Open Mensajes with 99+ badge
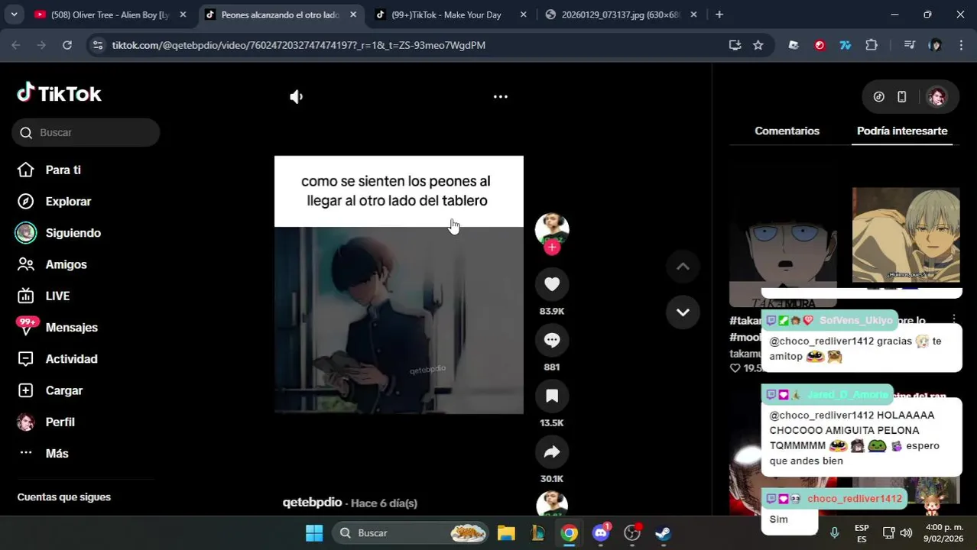This screenshot has height=550, width=977. [x=71, y=328]
